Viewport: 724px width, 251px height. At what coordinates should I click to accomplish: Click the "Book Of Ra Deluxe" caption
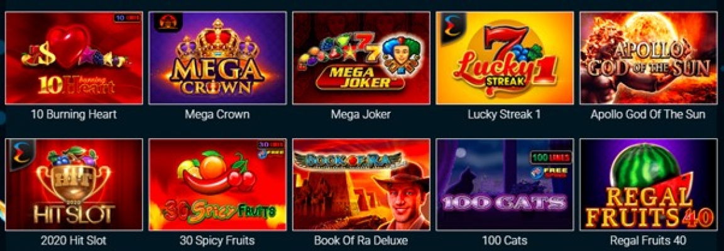[x=361, y=240]
